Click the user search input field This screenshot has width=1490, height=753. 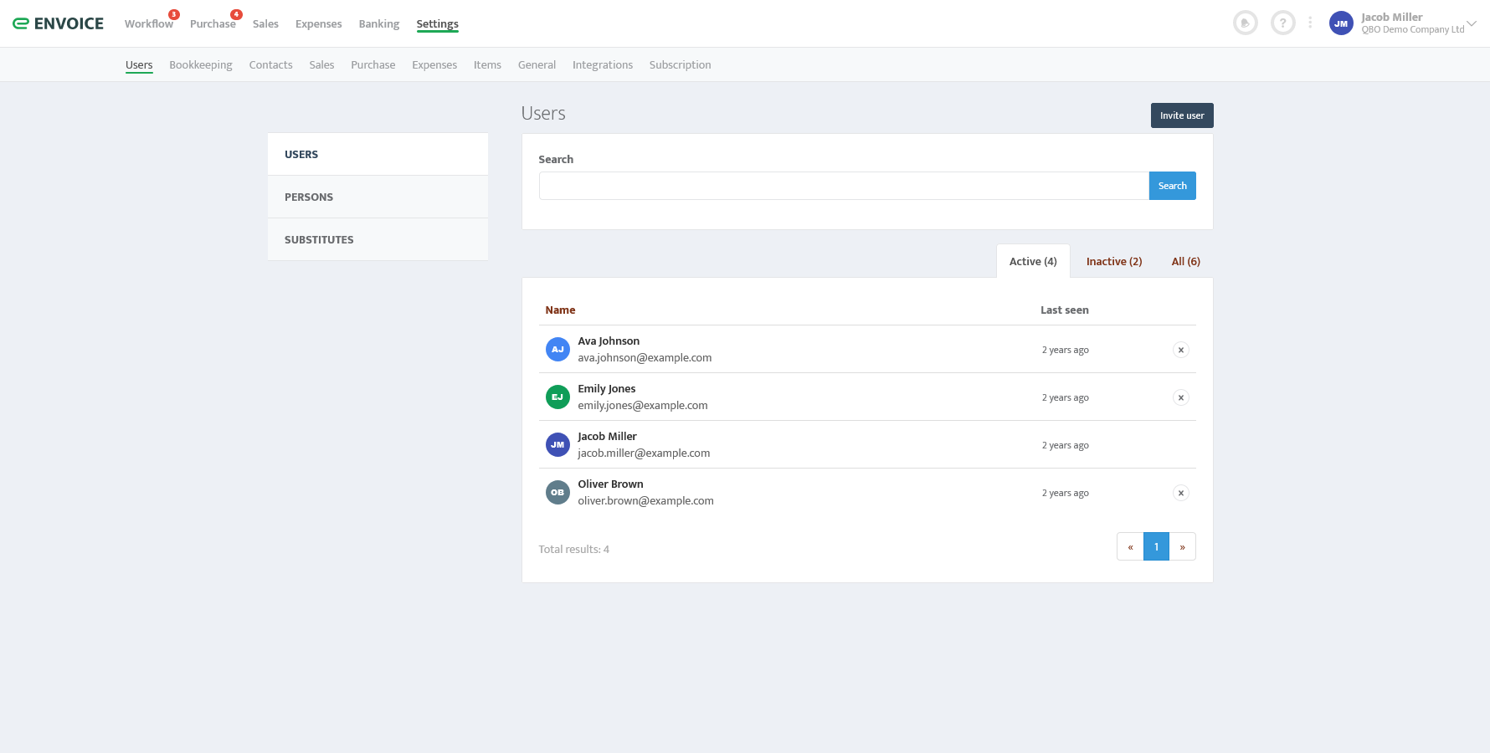pos(843,186)
